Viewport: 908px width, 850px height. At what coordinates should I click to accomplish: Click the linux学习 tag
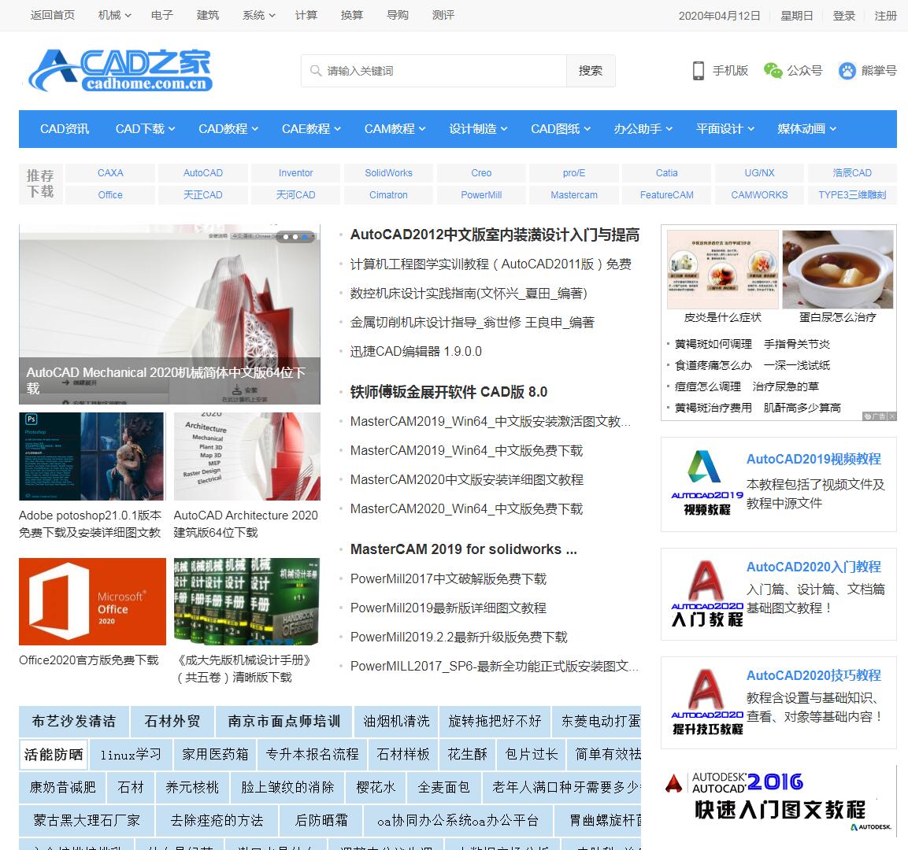[131, 755]
